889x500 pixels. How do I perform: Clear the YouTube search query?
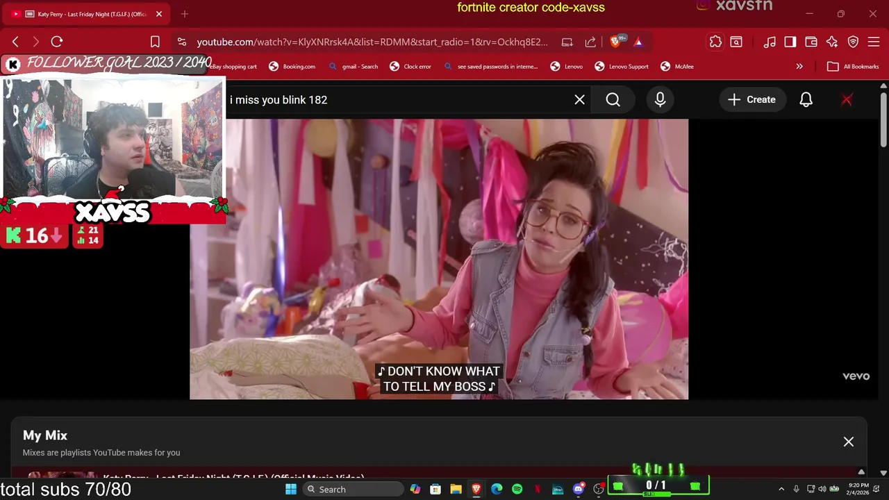point(579,100)
